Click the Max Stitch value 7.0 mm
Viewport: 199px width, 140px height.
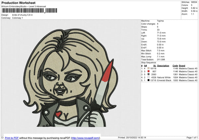click(x=161, y=51)
